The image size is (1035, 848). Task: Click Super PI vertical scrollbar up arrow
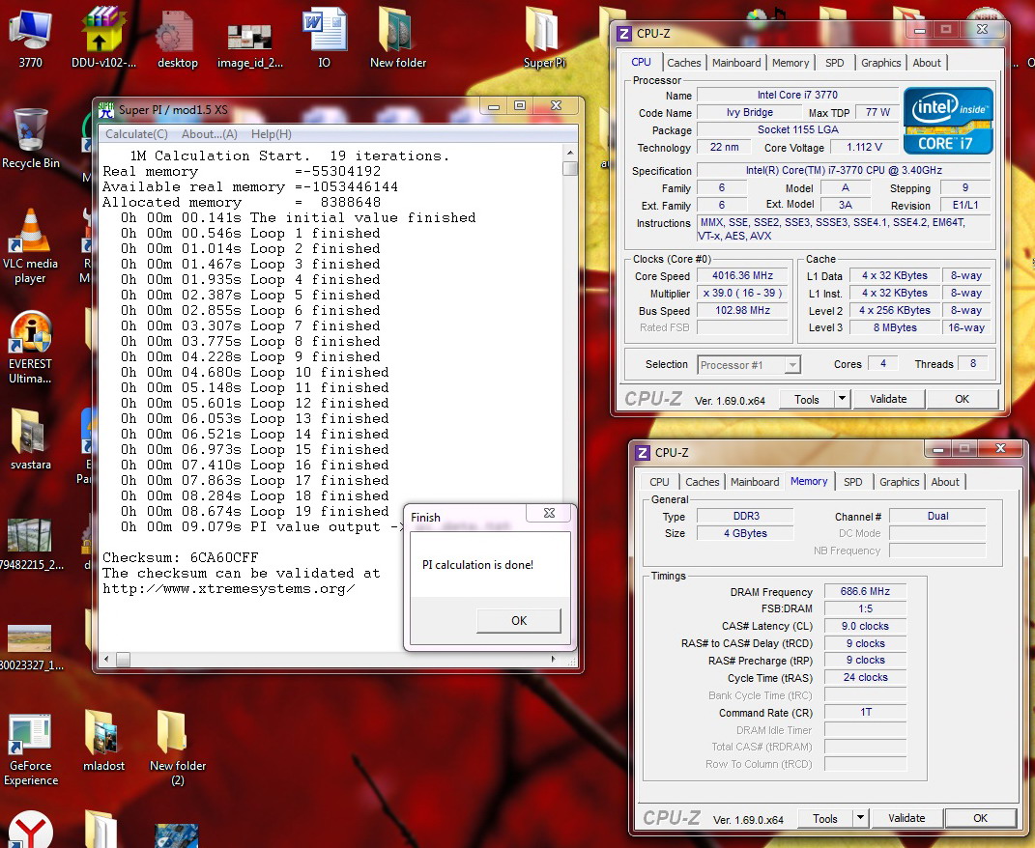pyautogui.click(x=570, y=153)
